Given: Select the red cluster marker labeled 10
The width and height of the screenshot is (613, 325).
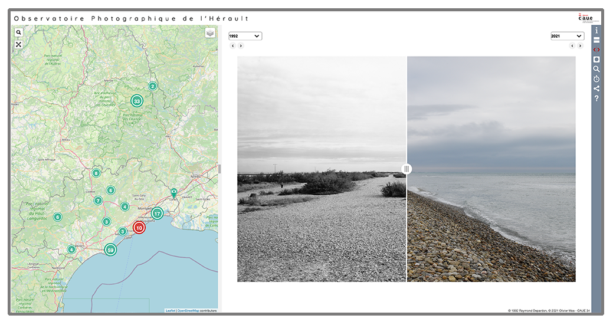Looking at the screenshot, I should 139,228.
